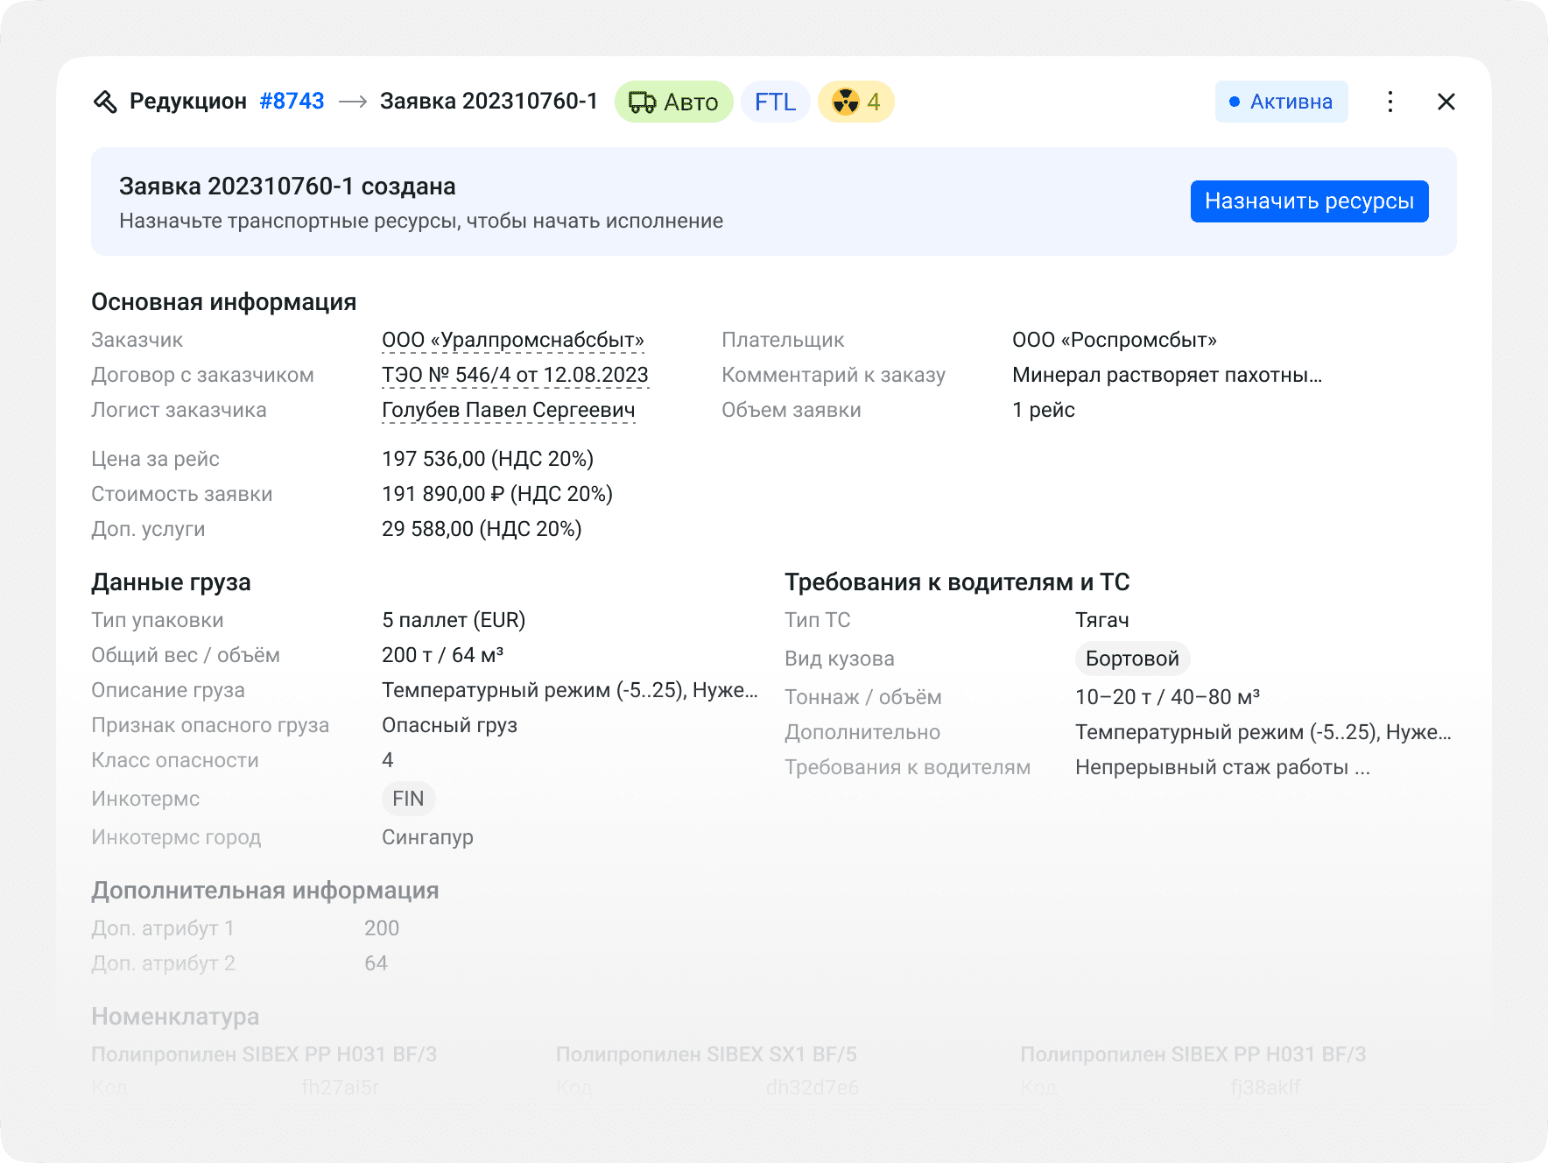Open the kebab menu with three dots

coord(1390,102)
